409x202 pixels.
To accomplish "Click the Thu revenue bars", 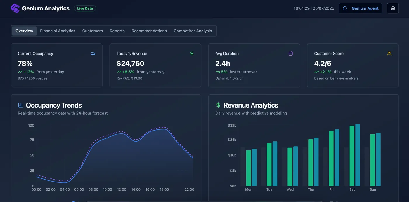I will [x=313, y=162].
